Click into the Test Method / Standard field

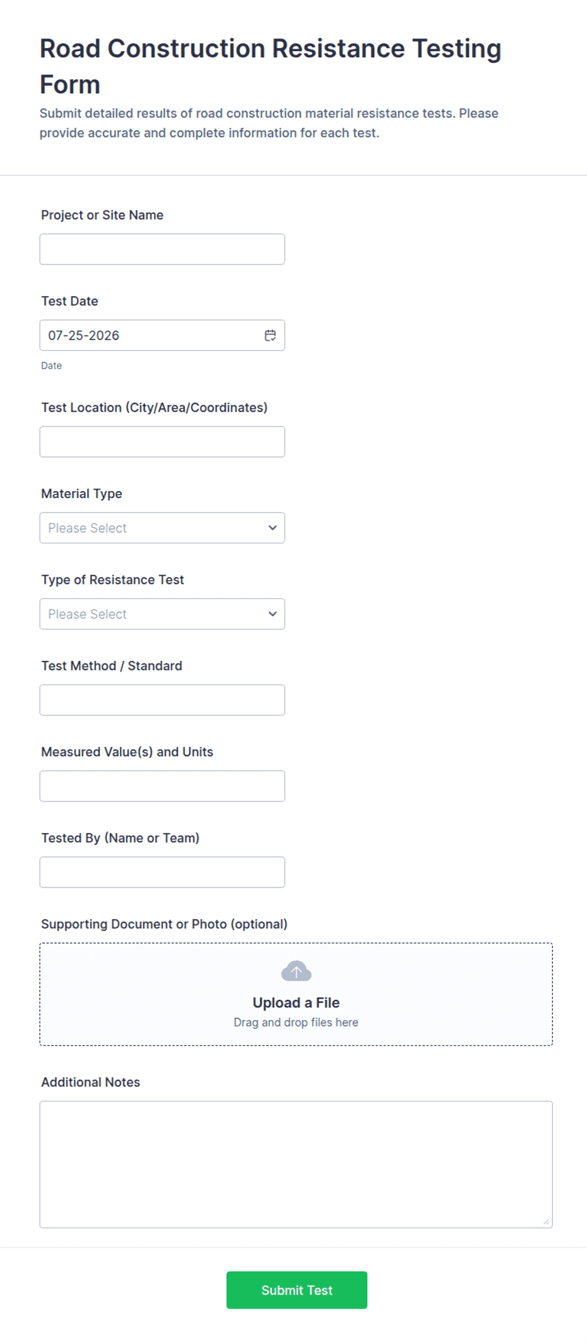[162, 700]
